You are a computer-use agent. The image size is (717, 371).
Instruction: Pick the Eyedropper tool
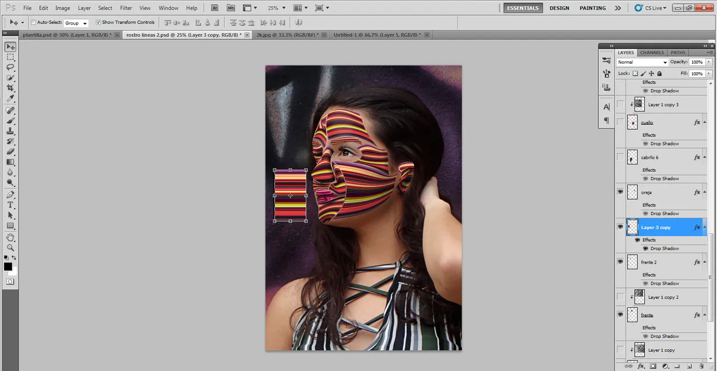10,99
